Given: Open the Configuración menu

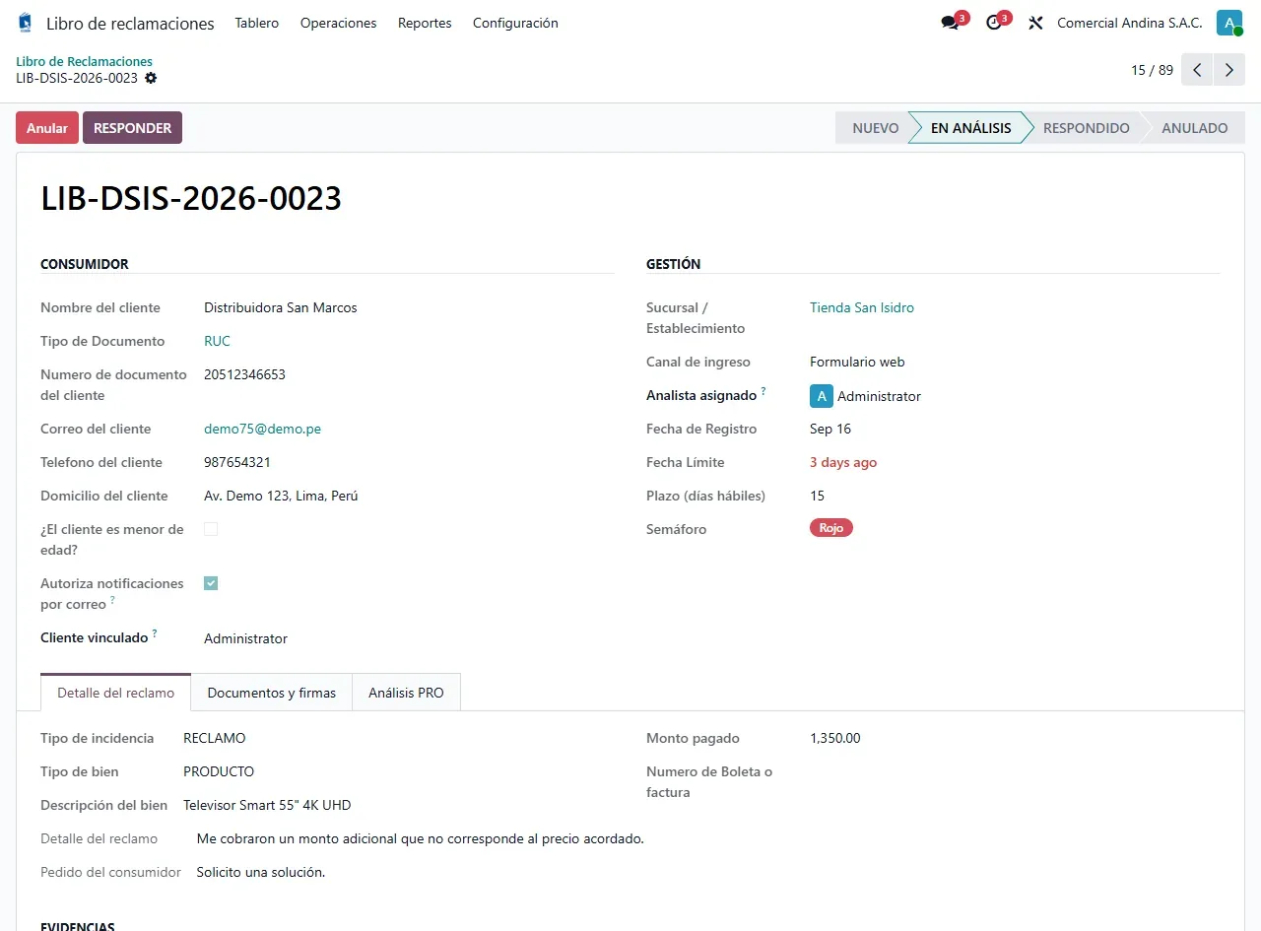Looking at the screenshot, I should tap(515, 23).
